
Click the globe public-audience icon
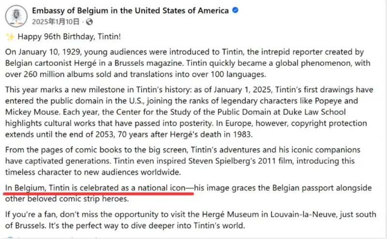coord(89,22)
